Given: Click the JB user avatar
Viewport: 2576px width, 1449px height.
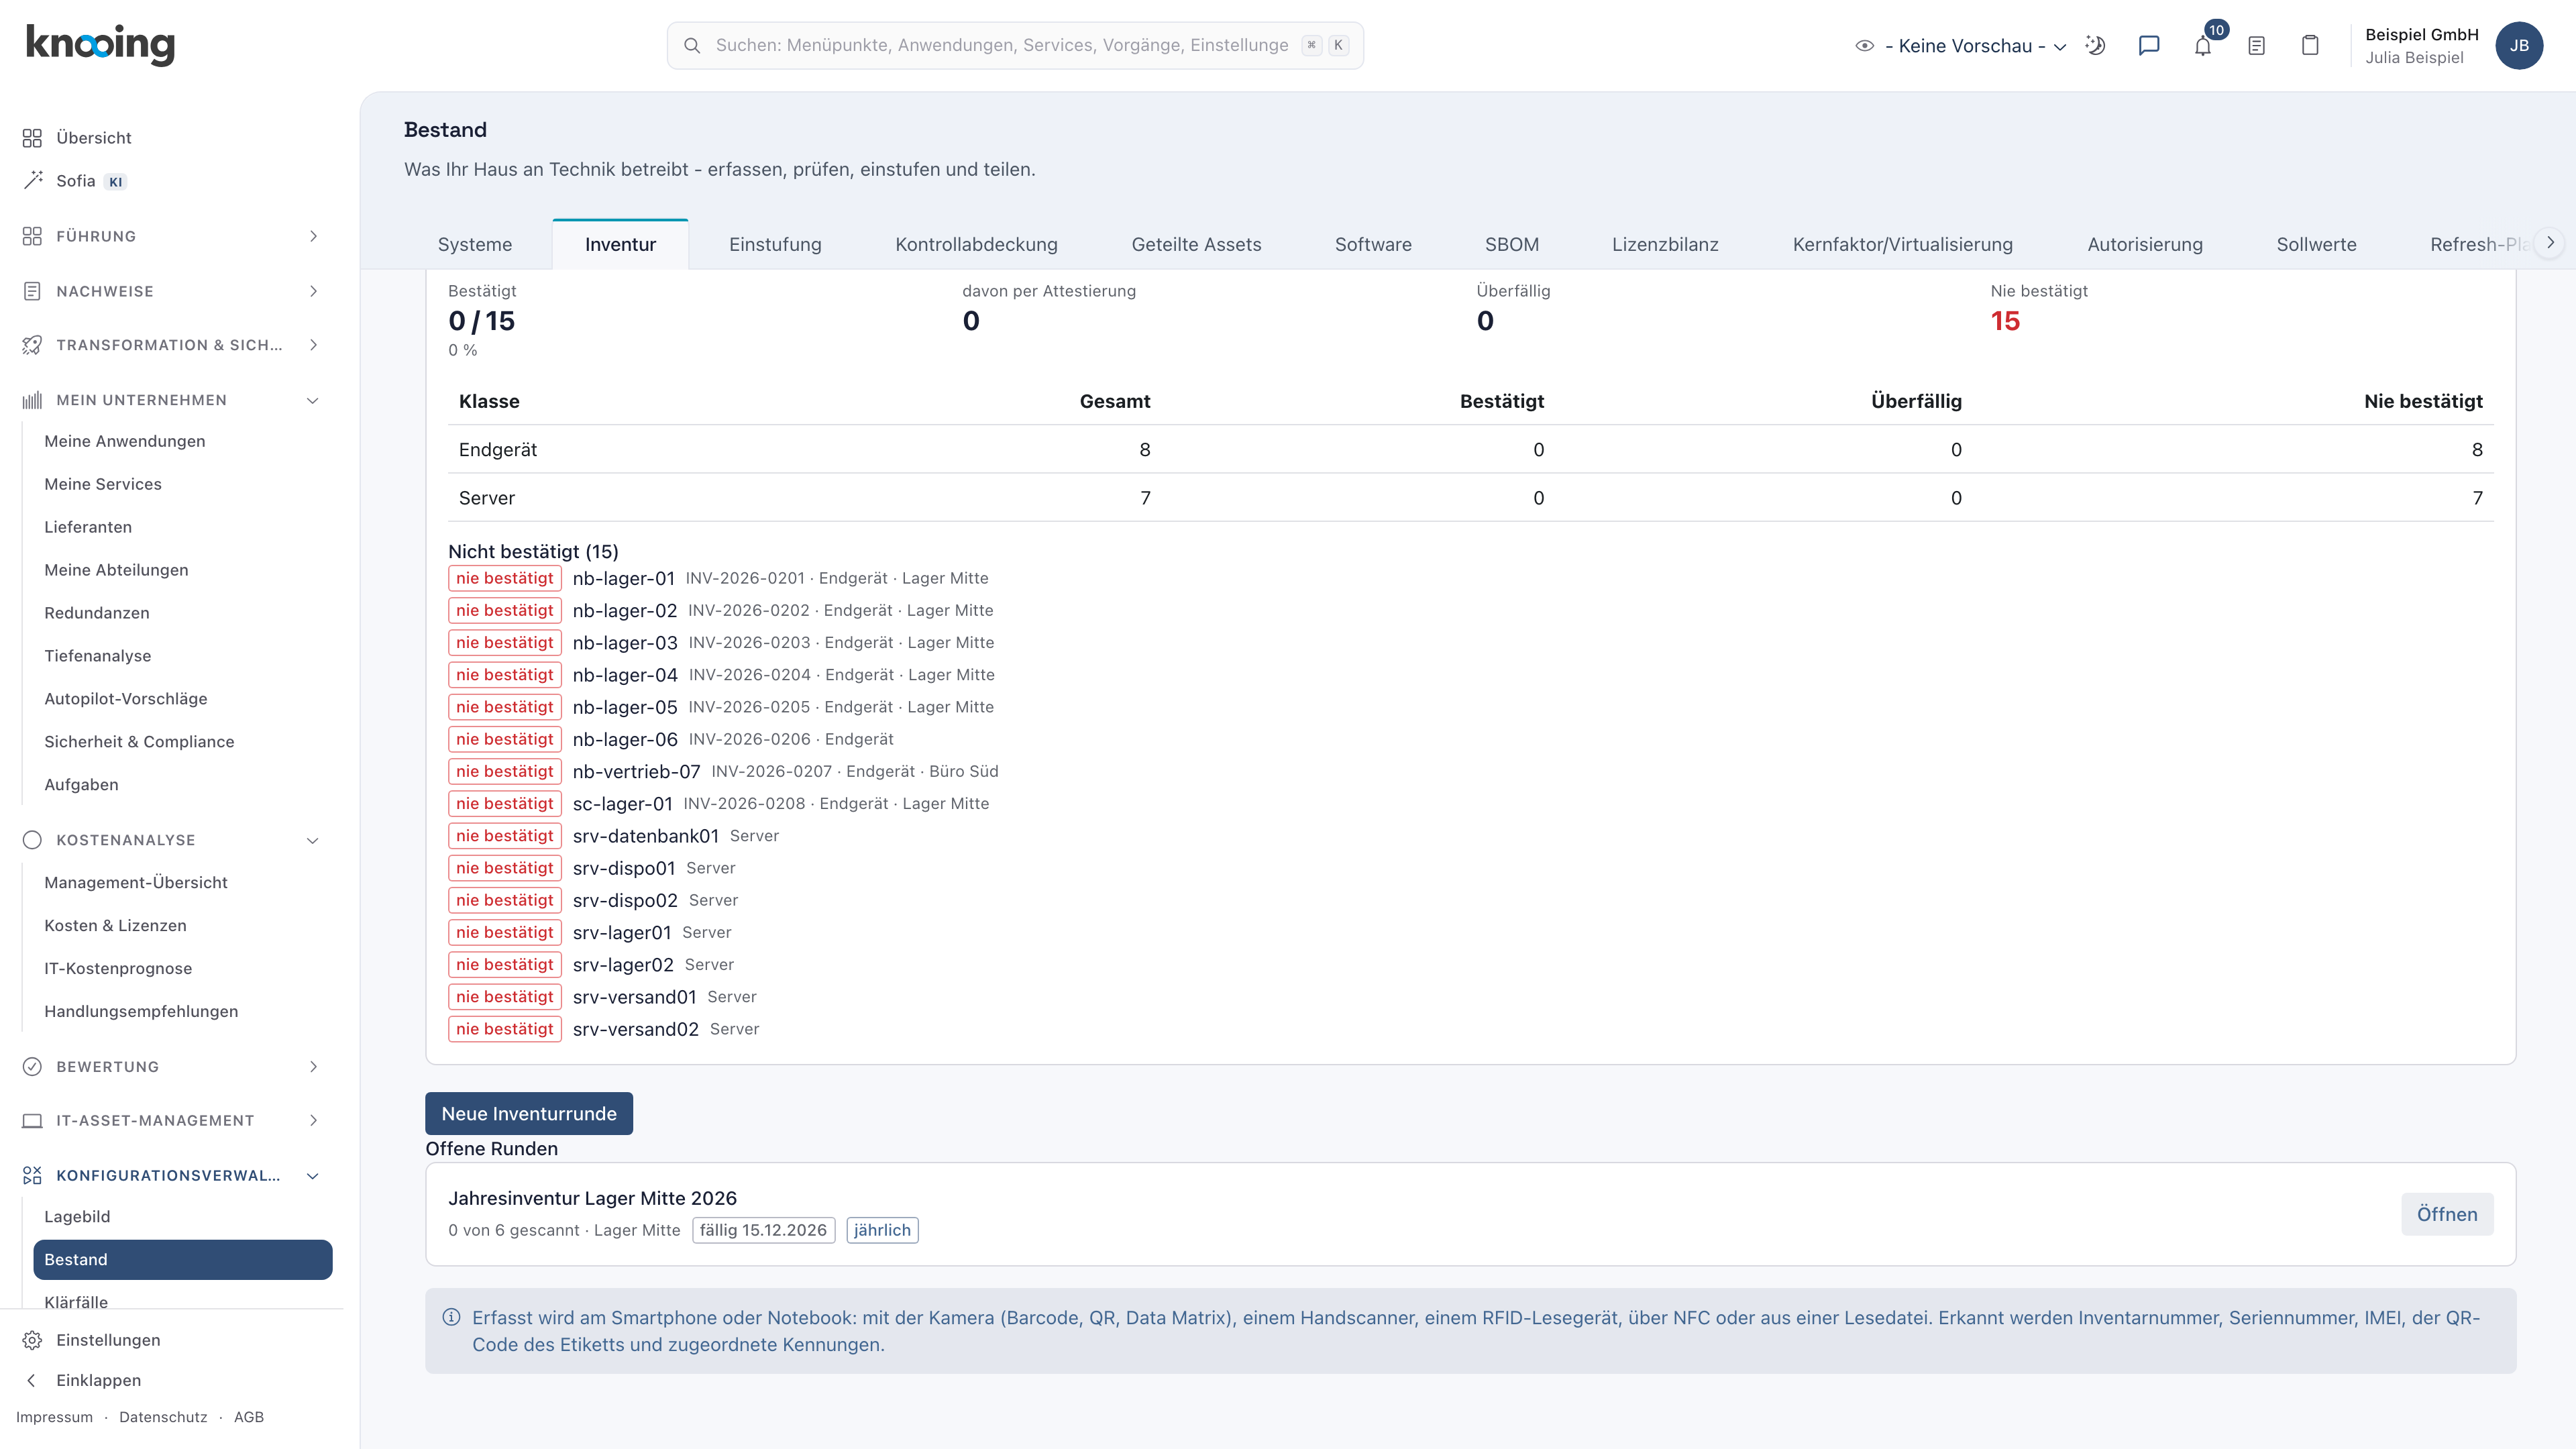Looking at the screenshot, I should [x=2519, y=46].
